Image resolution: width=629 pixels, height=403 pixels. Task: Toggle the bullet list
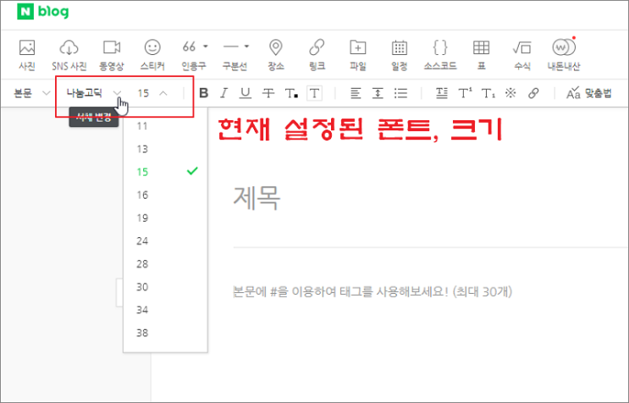pyautogui.click(x=400, y=93)
